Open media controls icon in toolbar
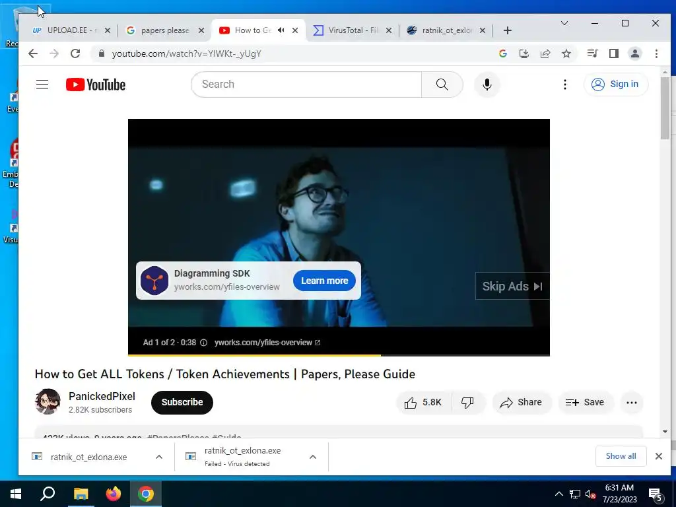This screenshot has height=507, width=676. click(592, 53)
